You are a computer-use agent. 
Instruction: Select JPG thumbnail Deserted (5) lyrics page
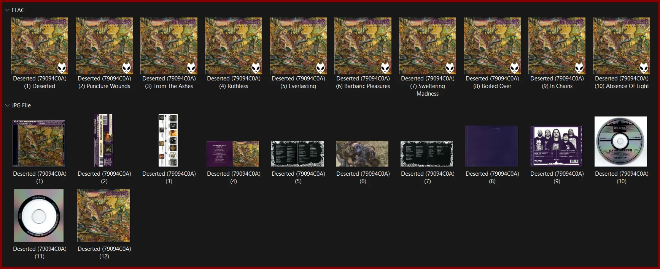coord(297,154)
